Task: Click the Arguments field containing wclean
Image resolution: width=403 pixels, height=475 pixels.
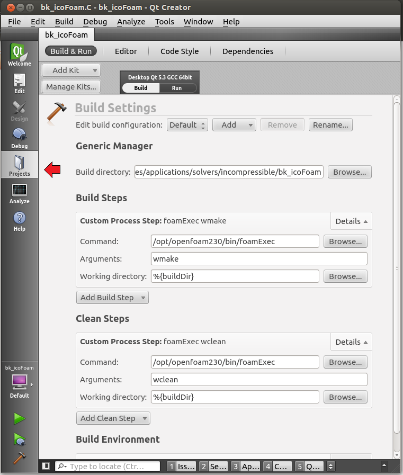Action: pyautogui.click(x=259, y=379)
